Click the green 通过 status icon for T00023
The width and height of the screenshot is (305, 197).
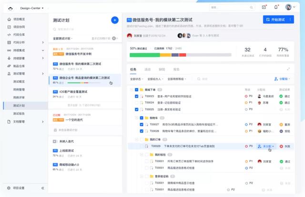tap(281, 96)
